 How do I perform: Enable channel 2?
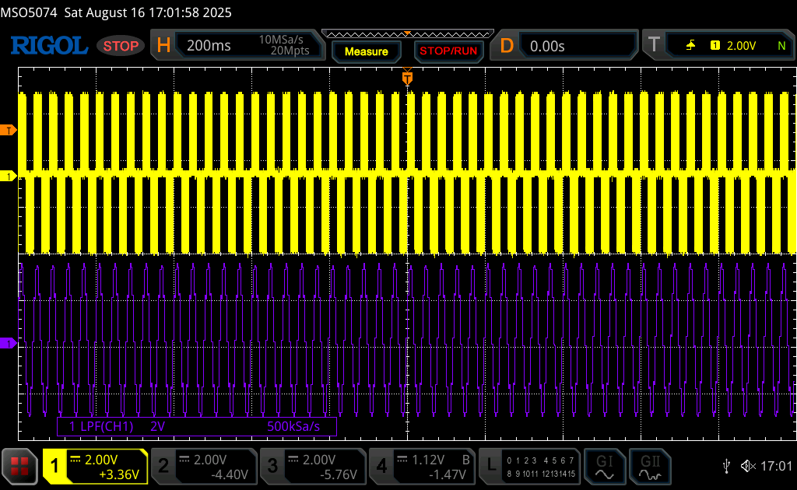pyautogui.click(x=205, y=467)
